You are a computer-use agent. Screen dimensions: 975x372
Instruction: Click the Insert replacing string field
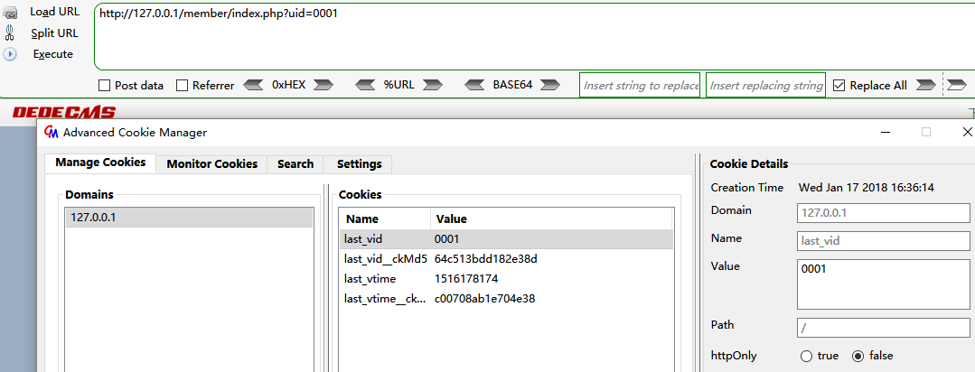pyautogui.click(x=765, y=85)
